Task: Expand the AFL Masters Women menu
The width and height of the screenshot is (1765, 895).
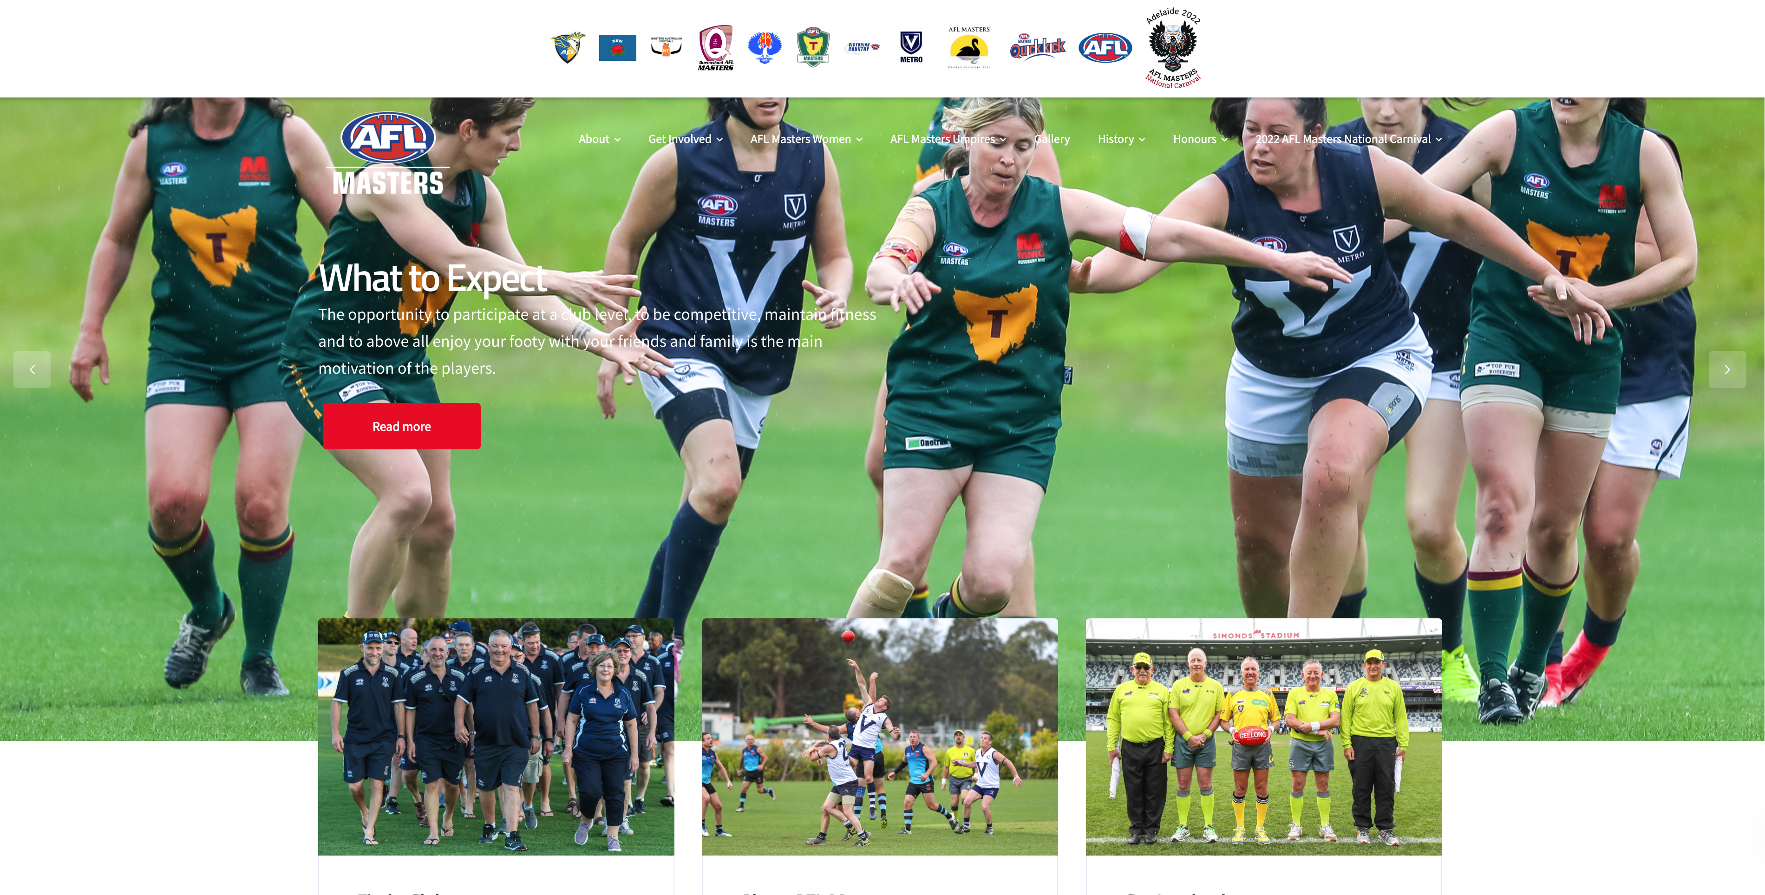Action: pyautogui.click(x=806, y=139)
